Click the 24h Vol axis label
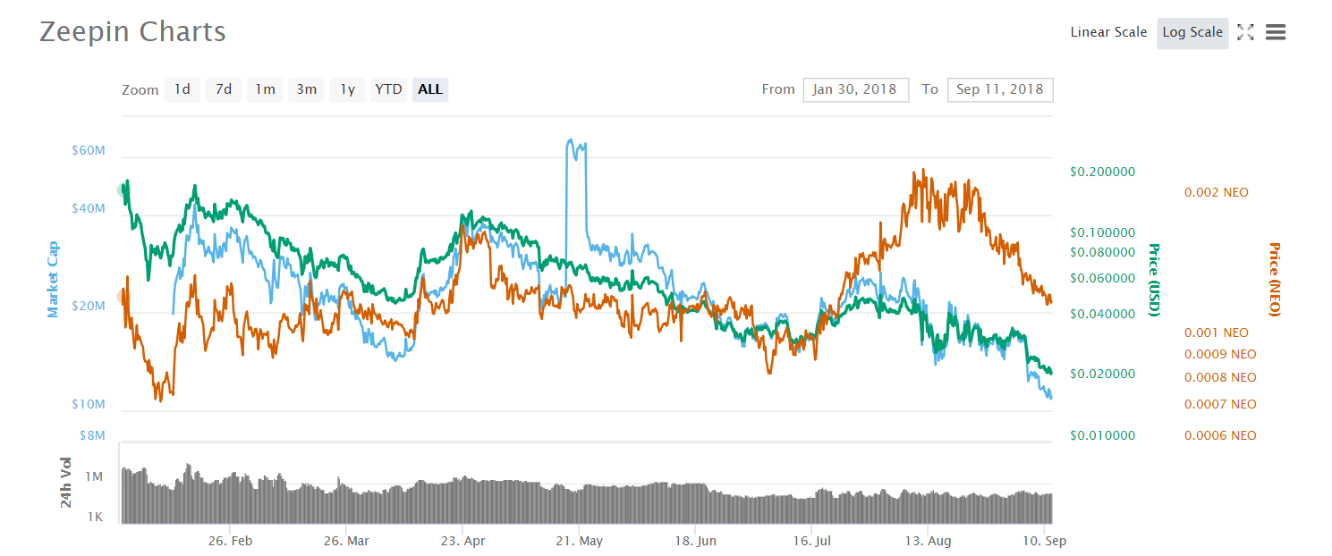 (66, 483)
